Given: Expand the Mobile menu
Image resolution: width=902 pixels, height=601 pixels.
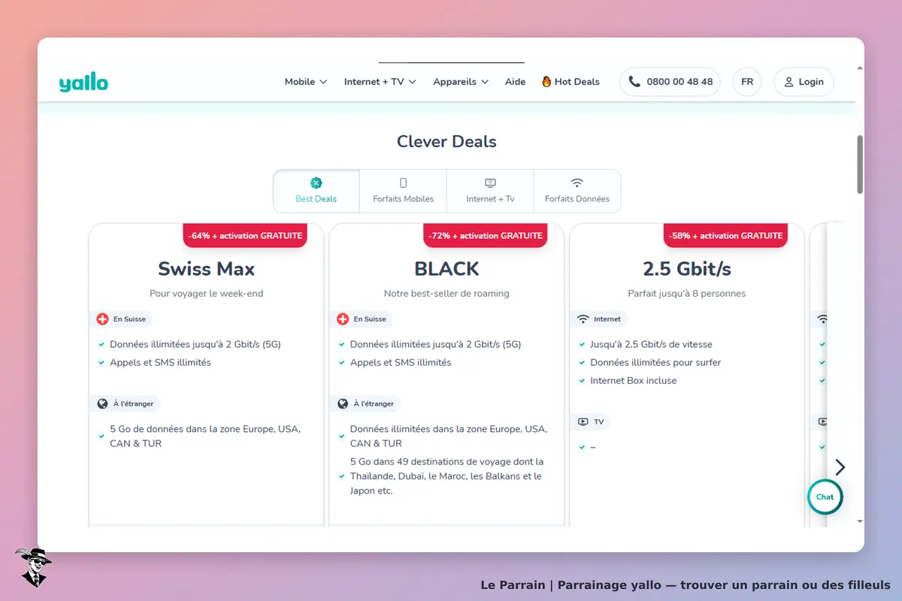Looking at the screenshot, I should 305,82.
